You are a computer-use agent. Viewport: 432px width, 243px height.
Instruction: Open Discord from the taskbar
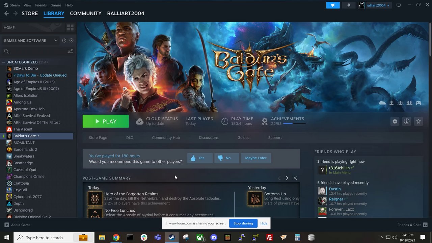point(214,238)
